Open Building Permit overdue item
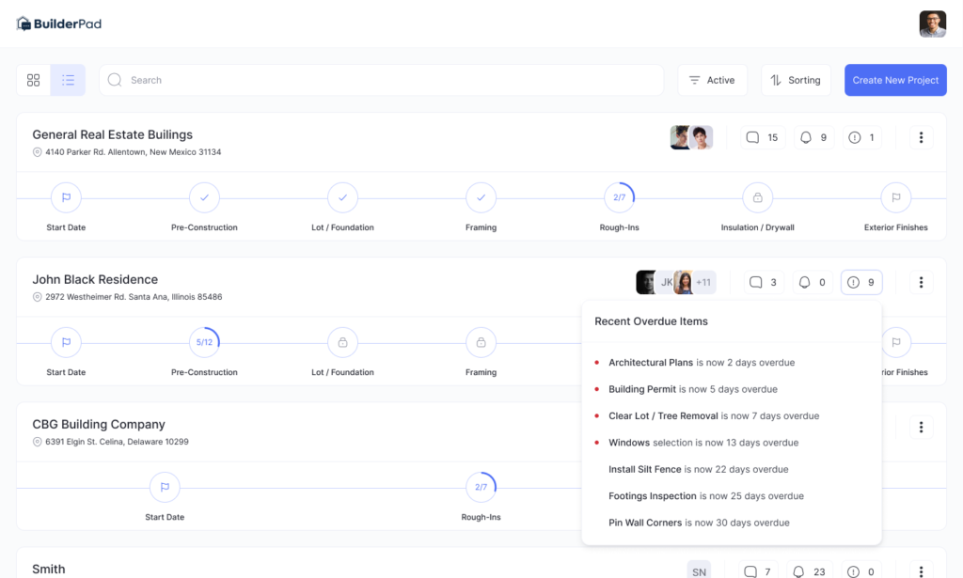The width and height of the screenshot is (963, 578). coord(693,389)
